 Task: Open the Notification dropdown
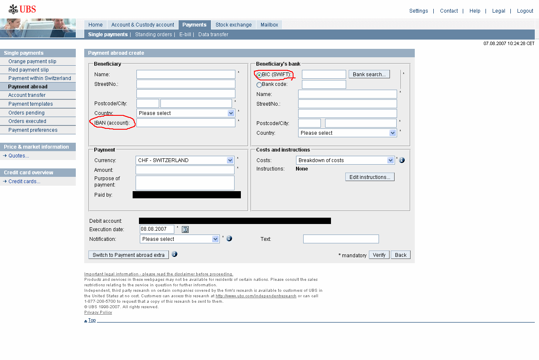click(180, 239)
